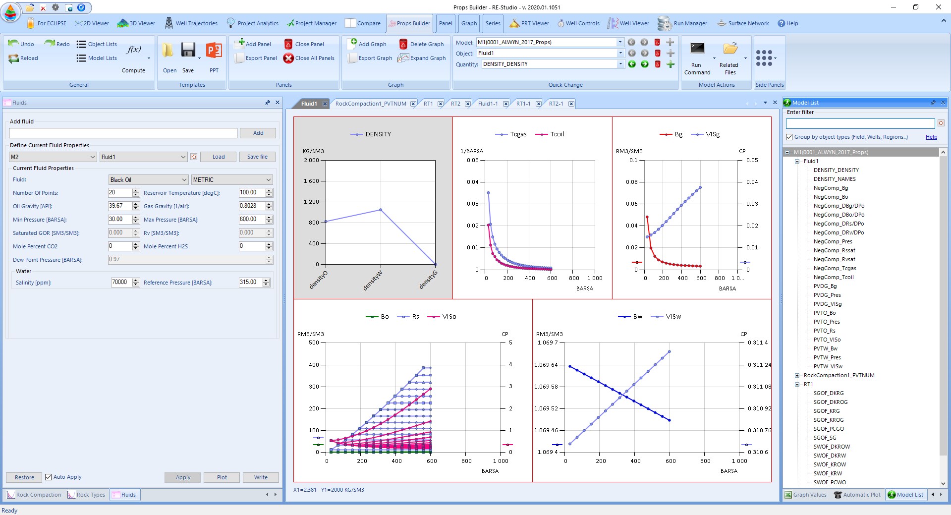Increment Number Of Points stepper

(136, 190)
